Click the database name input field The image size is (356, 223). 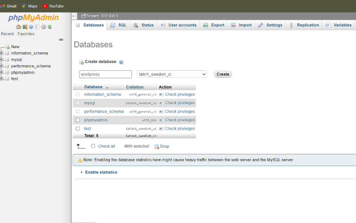click(106, 74)
